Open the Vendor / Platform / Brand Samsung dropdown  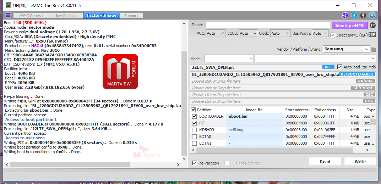coord(347,49)
